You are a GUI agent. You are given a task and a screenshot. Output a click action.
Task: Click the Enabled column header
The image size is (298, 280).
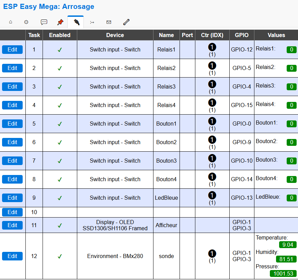60,35
